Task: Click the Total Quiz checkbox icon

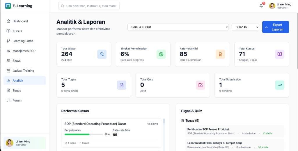Action: [x=201, y=85]
